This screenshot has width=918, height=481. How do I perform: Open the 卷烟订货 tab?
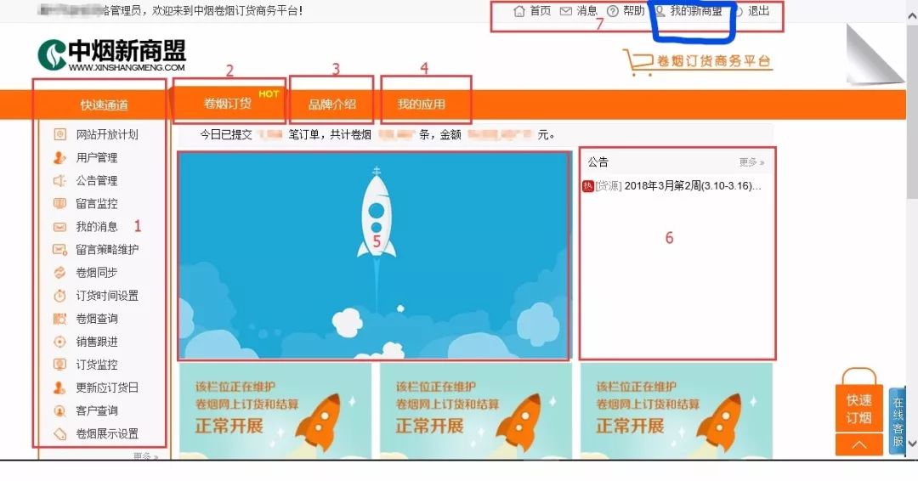[x=228, y=104]
